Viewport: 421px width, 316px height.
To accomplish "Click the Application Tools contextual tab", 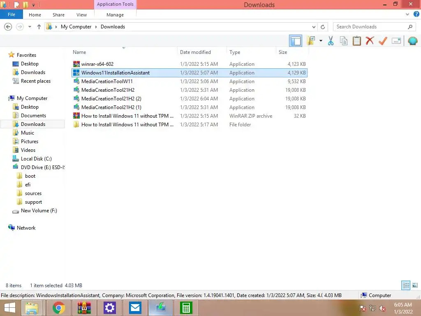I will coord(115,4).
